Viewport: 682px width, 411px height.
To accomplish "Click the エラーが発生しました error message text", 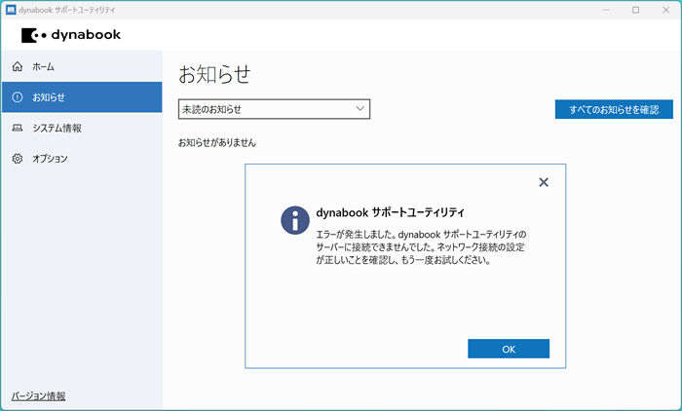I will coord(421,247).
